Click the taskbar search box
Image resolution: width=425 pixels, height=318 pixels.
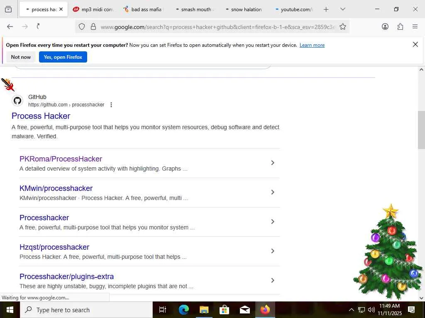click(x=86, y=310)
